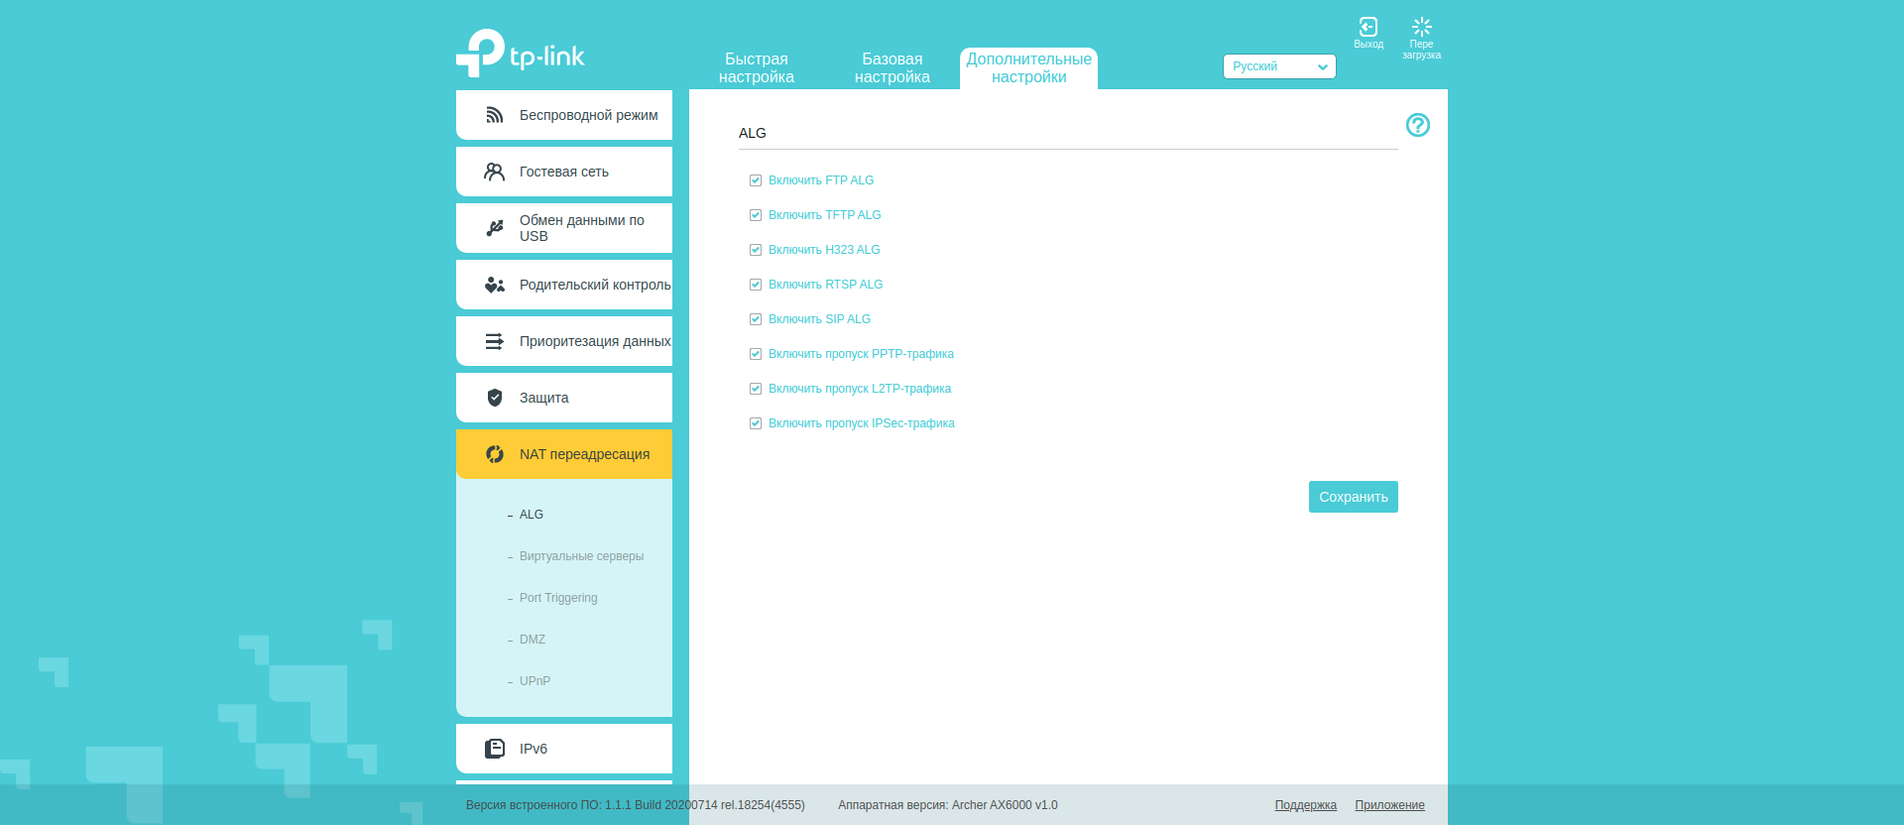Click the reboot (Перезагрузка) icon

click(1421, 28)
